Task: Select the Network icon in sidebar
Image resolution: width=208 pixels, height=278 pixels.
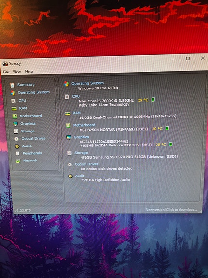Action: point(18,161)
